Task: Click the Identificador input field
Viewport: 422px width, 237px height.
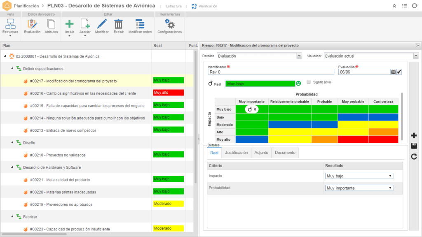Action: click(x=271, y=72)
